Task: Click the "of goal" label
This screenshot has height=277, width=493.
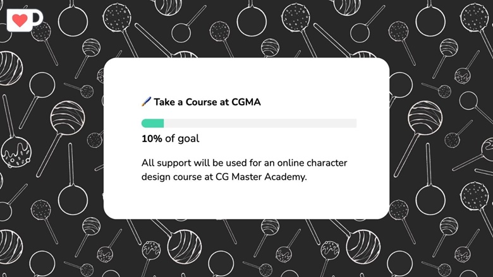Action: point(183,139)
